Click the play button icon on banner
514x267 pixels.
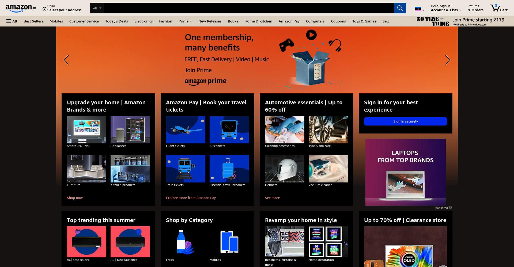(311, 35)
